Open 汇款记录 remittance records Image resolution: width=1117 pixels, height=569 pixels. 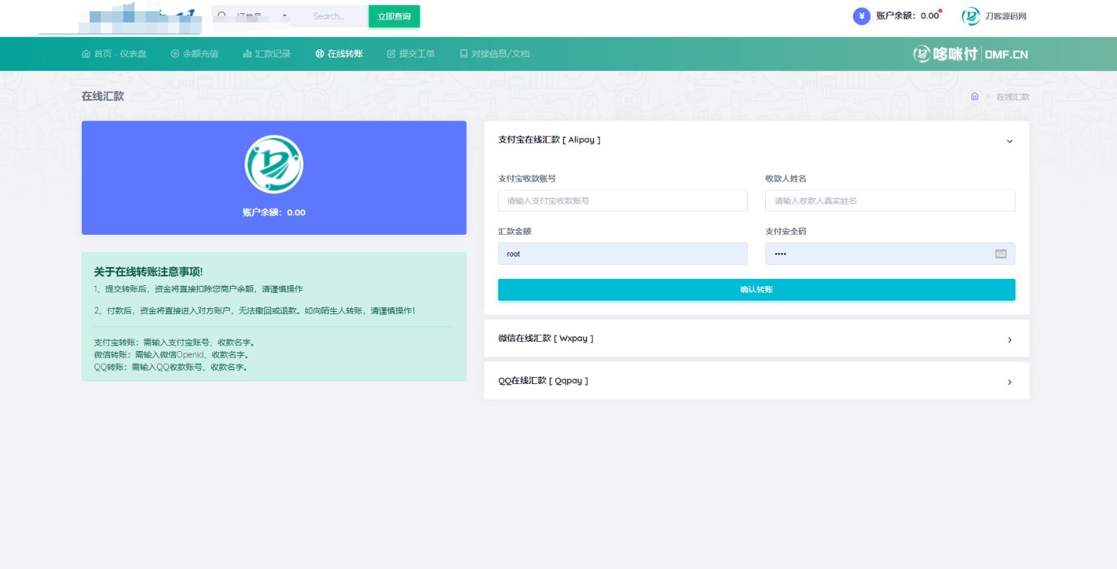pos(266,54)
